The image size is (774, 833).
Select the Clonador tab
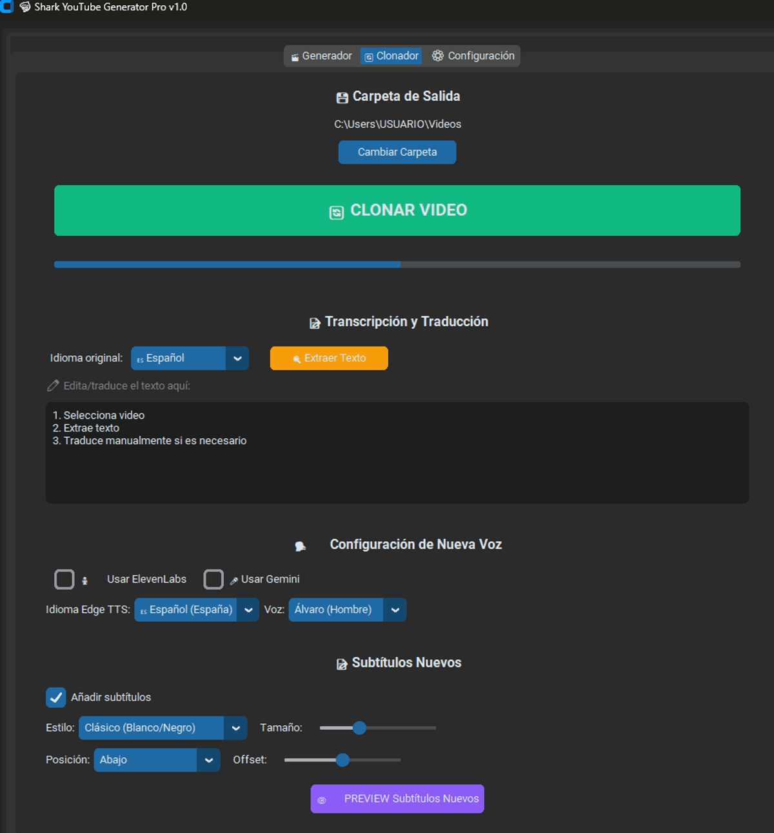392,56
